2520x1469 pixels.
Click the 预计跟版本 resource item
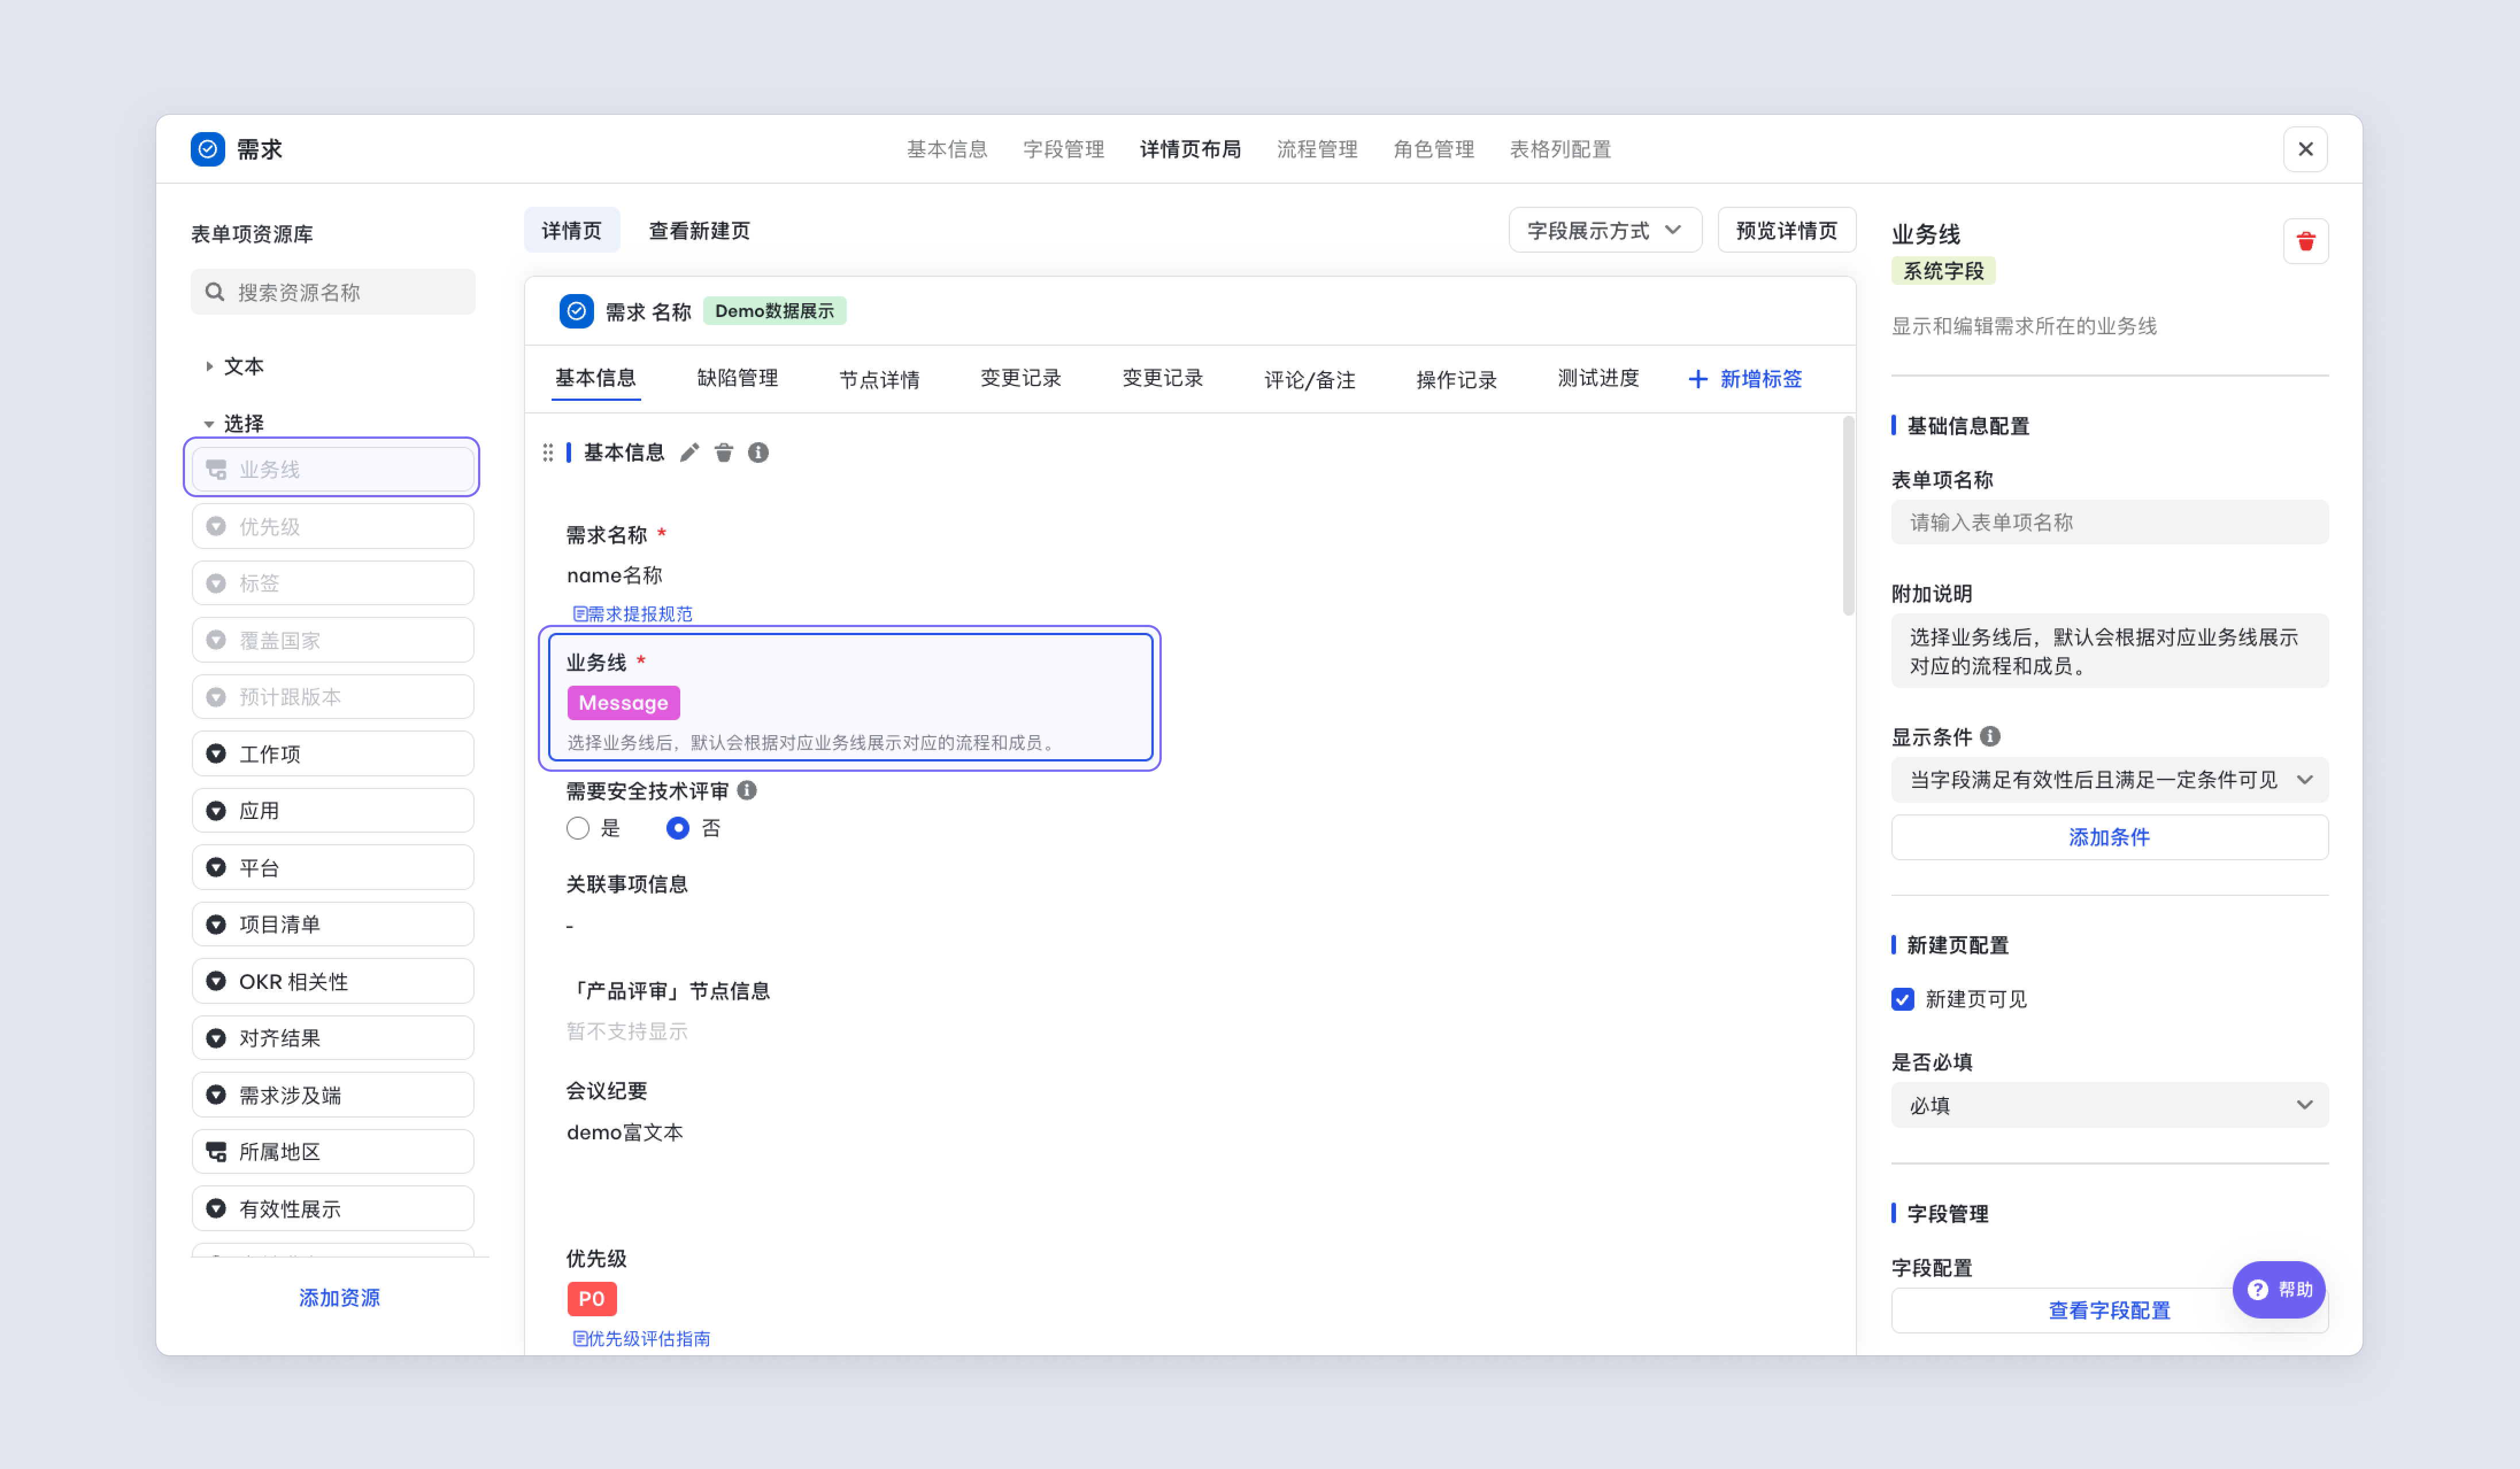point(333,697)
